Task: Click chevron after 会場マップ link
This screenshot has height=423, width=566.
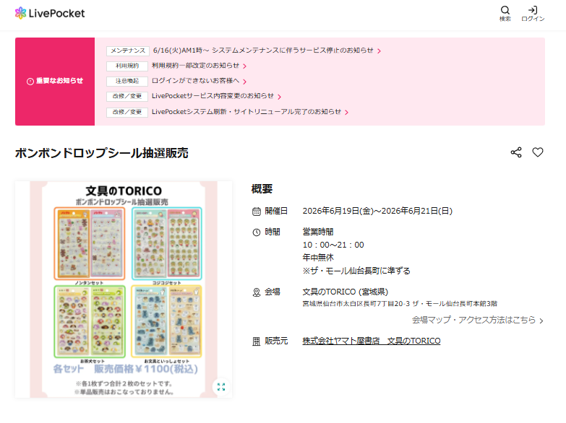Action: coord(541,320)
